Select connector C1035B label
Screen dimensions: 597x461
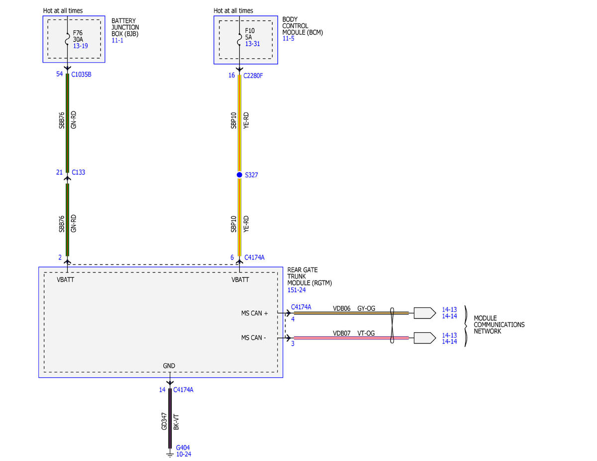click(x=82, y=75)
